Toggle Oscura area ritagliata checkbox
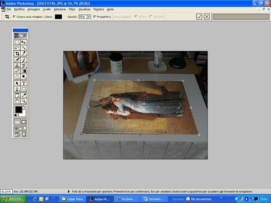271x203 pixels. click(x=14, y=16)
